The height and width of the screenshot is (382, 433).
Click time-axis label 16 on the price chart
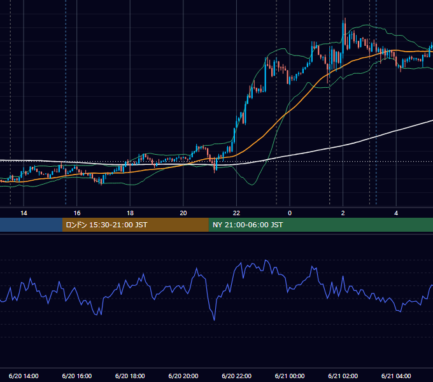tap(77, 213)
